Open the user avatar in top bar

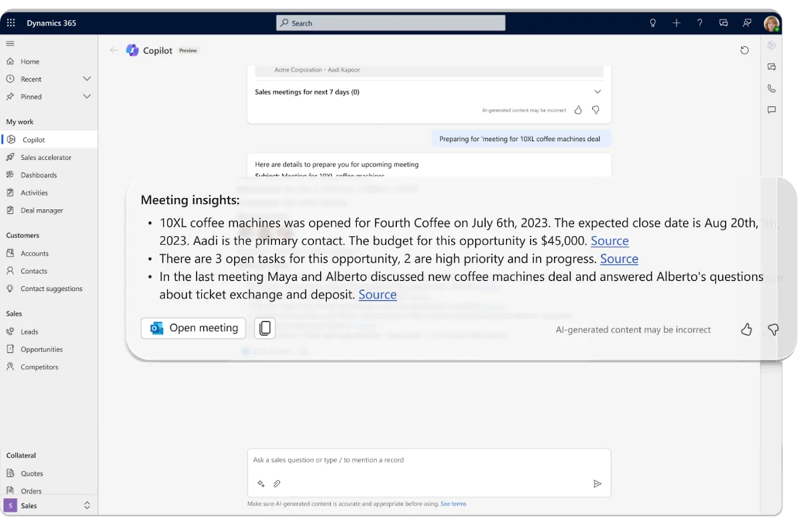tap(772, 23)
